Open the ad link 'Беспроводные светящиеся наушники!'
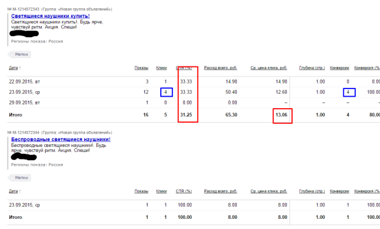The image size is (380, 229). pyautogui.click(x=61, y=139)
